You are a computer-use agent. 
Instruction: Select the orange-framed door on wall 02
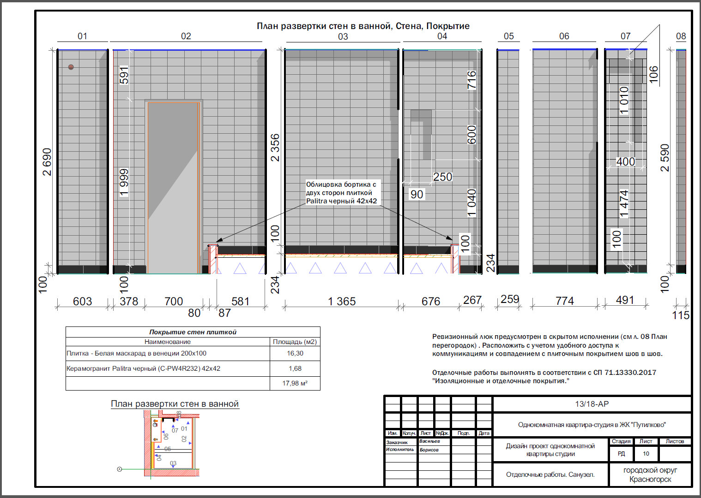174,187
